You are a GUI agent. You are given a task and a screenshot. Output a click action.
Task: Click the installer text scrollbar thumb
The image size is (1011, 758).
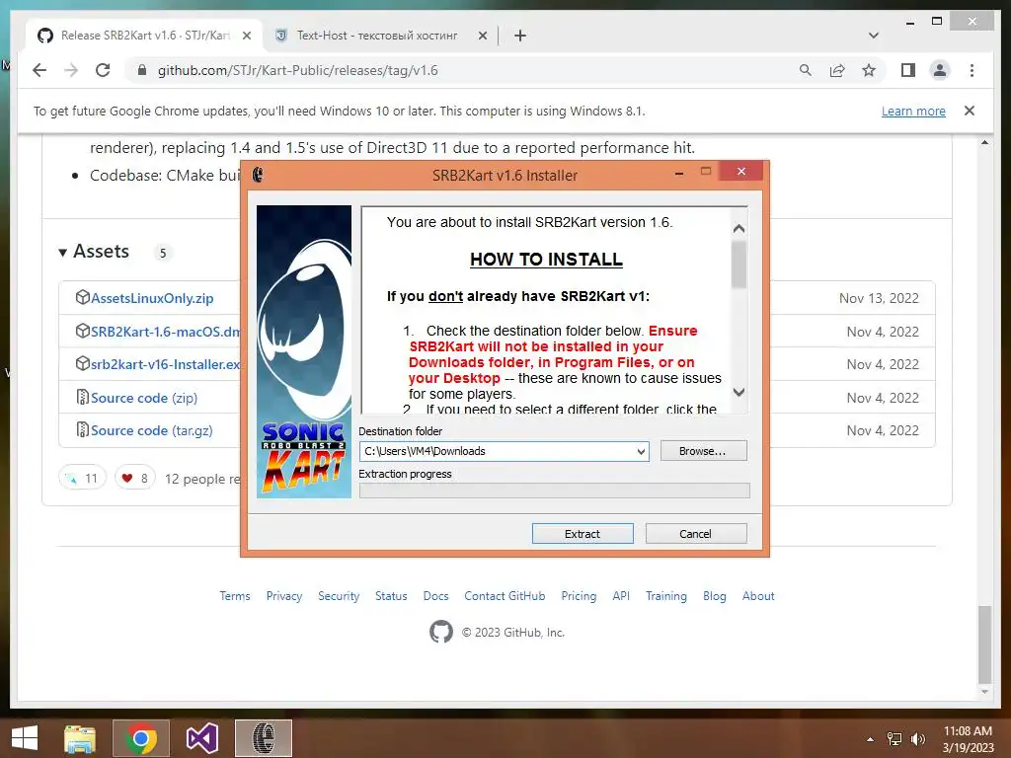[x=739, y=265]
